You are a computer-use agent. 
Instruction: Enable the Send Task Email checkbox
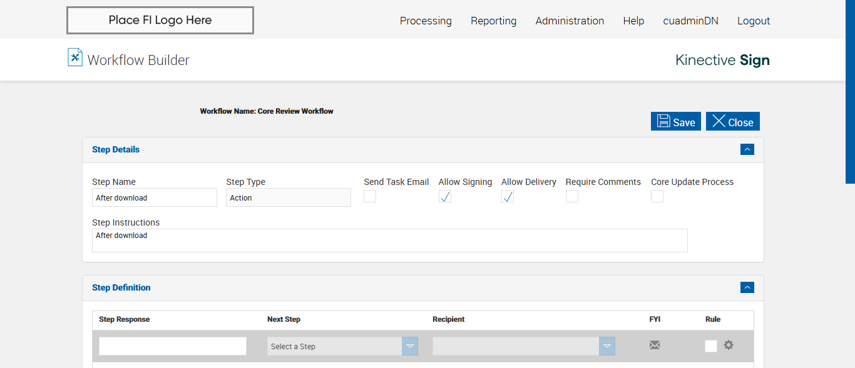tap(370, 197)
